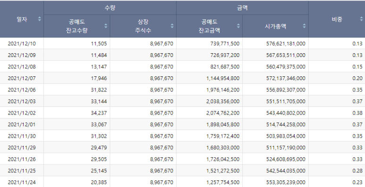Viewport: 365px width, 187px height.
Task: Select date cell 2021/11/26
Action: [x=22, y=159]
